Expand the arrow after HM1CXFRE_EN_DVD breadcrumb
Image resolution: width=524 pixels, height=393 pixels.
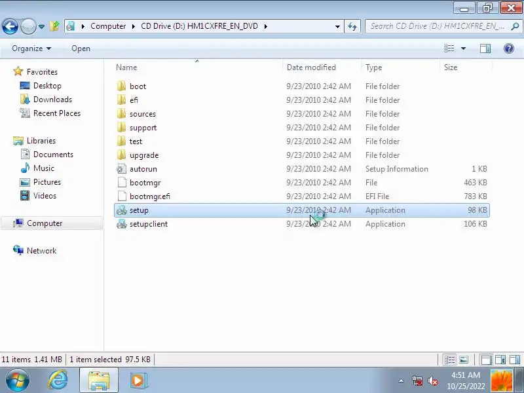[266, 26]
